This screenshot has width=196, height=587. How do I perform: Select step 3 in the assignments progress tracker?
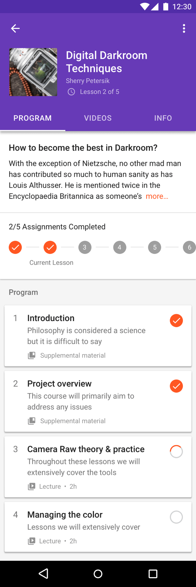[x=85, y=247]
